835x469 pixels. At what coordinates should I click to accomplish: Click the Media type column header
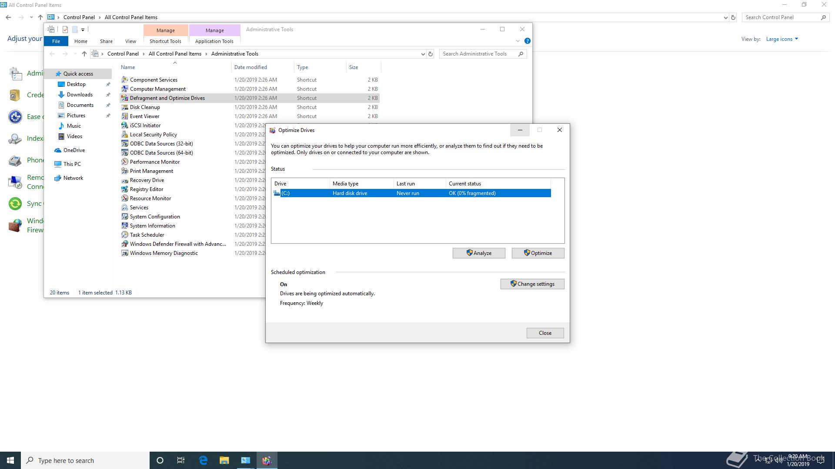(361, 184)
